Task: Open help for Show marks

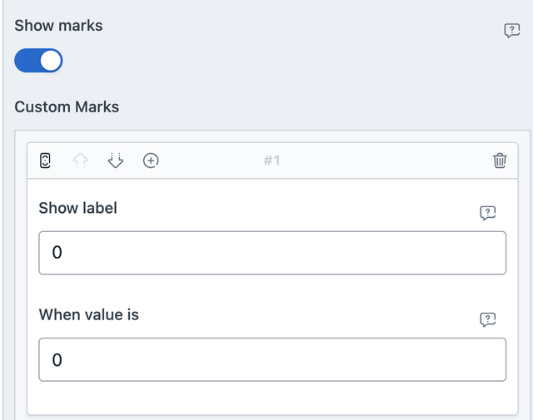Action: click(512, 31)
